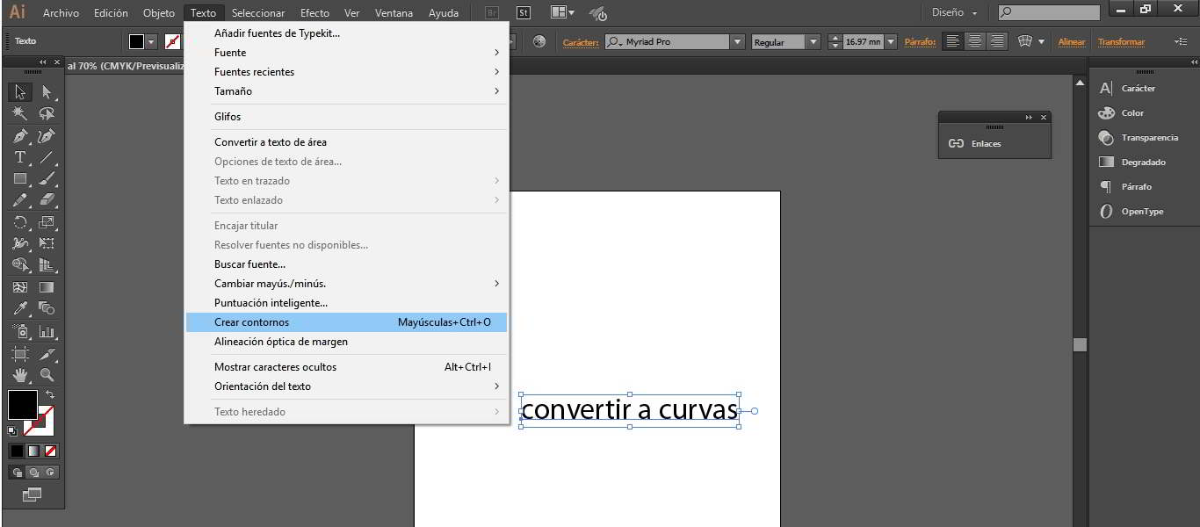Set paint mode to Gradient
This screenshot has height=527, width=1200.
pos(33,451)
